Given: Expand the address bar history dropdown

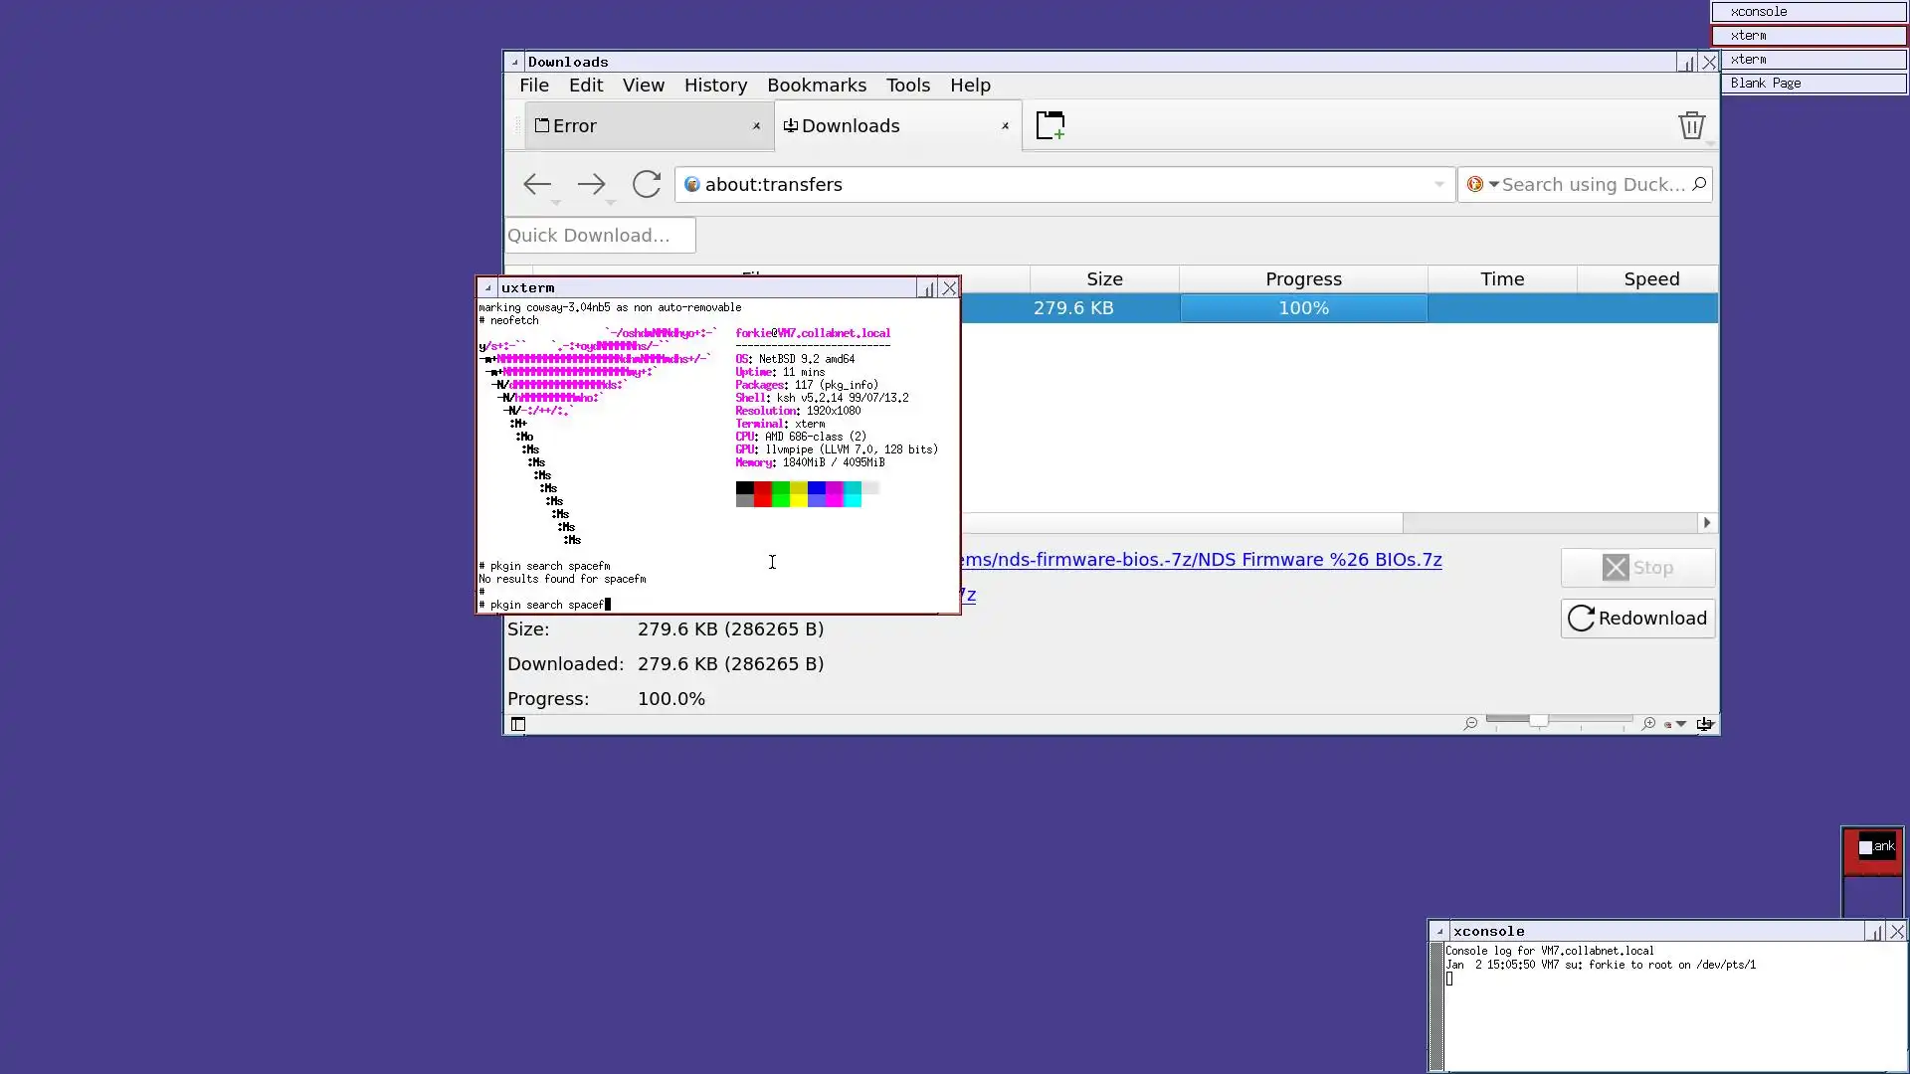Looking at the screenshot, I should pyautogui.click(x=1438, y=184).
